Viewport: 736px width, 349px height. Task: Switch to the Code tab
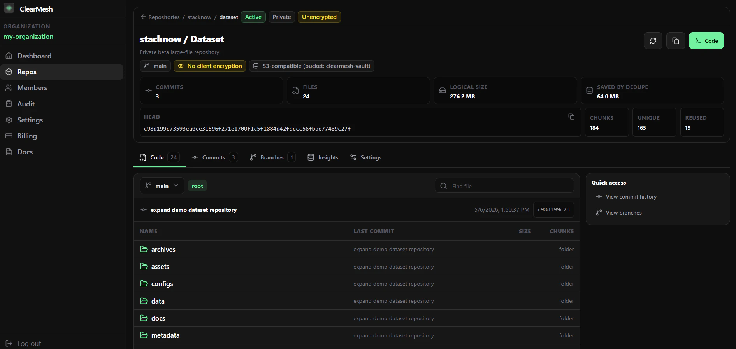coord(160,157)
